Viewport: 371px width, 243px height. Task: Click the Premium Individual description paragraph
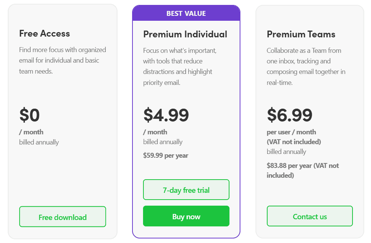pos(180,66)
